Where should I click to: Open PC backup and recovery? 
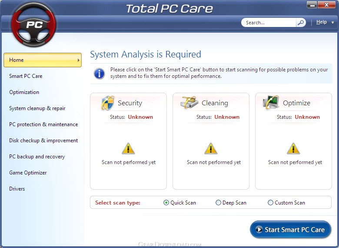pyautogui.click(x=37, y=157)
